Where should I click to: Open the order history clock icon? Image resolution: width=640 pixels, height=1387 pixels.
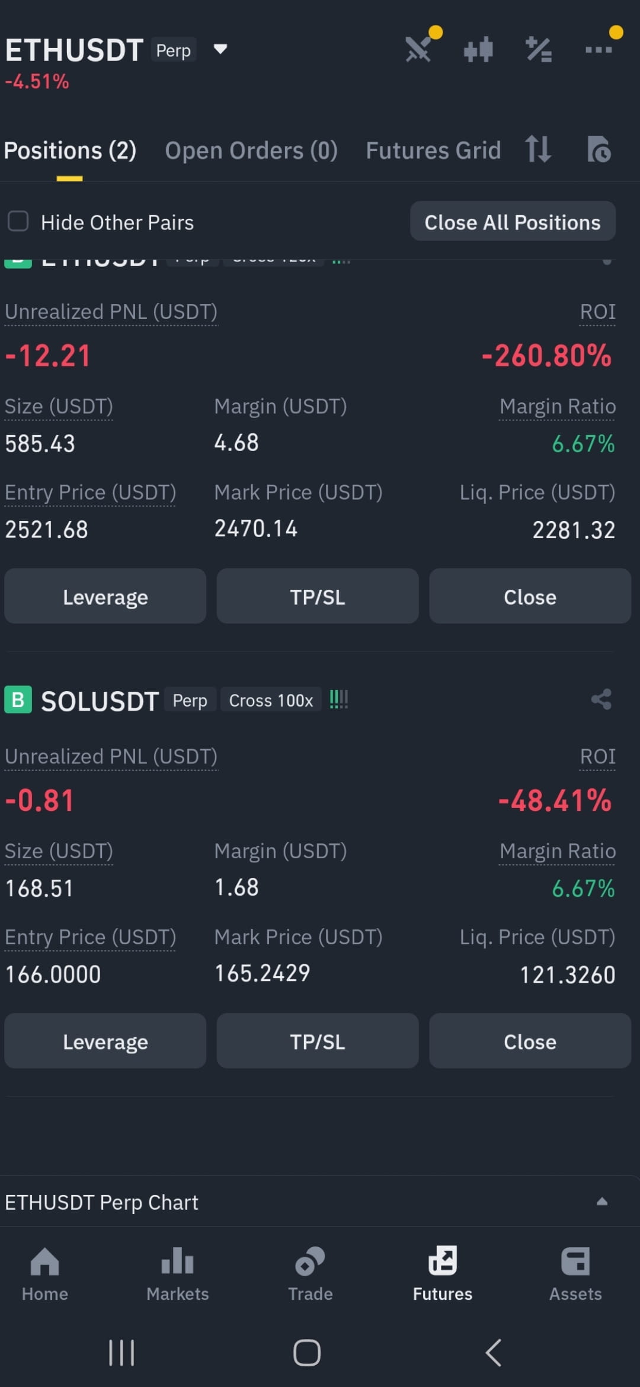click(599, 149)
